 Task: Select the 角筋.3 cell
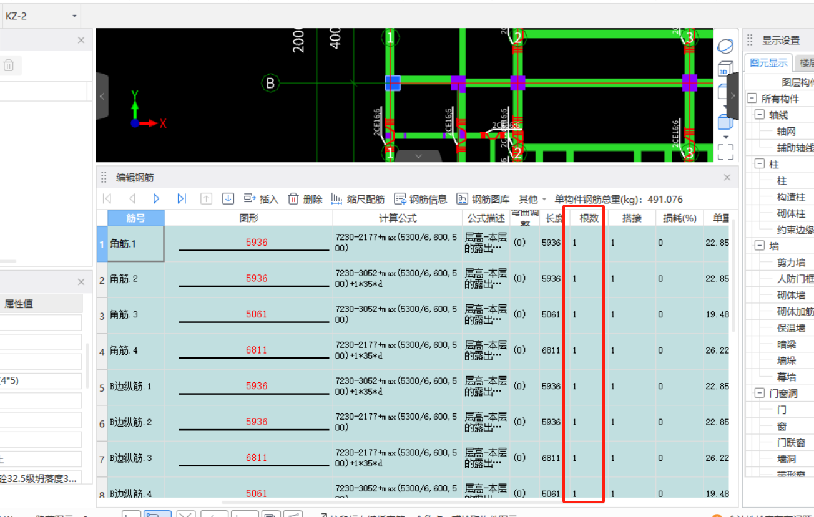[x=136, y=315]
